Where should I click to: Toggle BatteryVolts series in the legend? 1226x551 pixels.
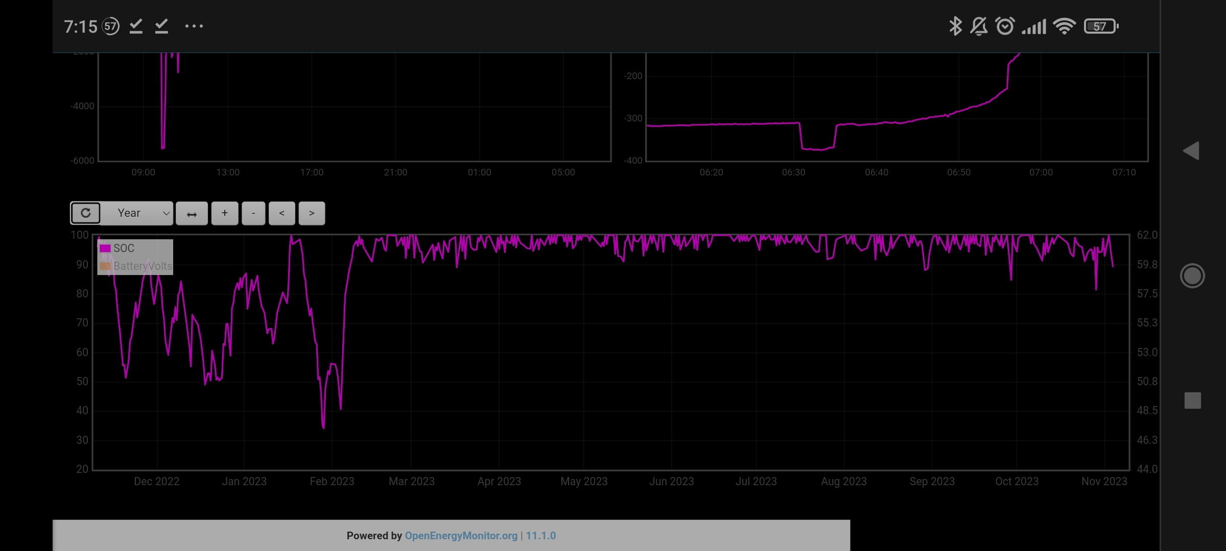click(143, 266)
